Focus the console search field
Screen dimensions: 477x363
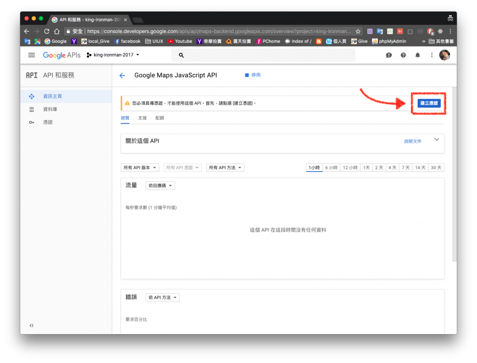click(263, 55)
